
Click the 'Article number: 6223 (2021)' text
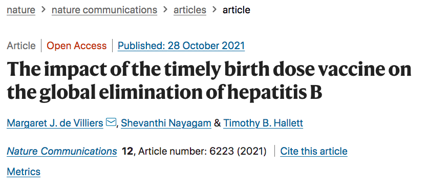[x=202, y=151]
